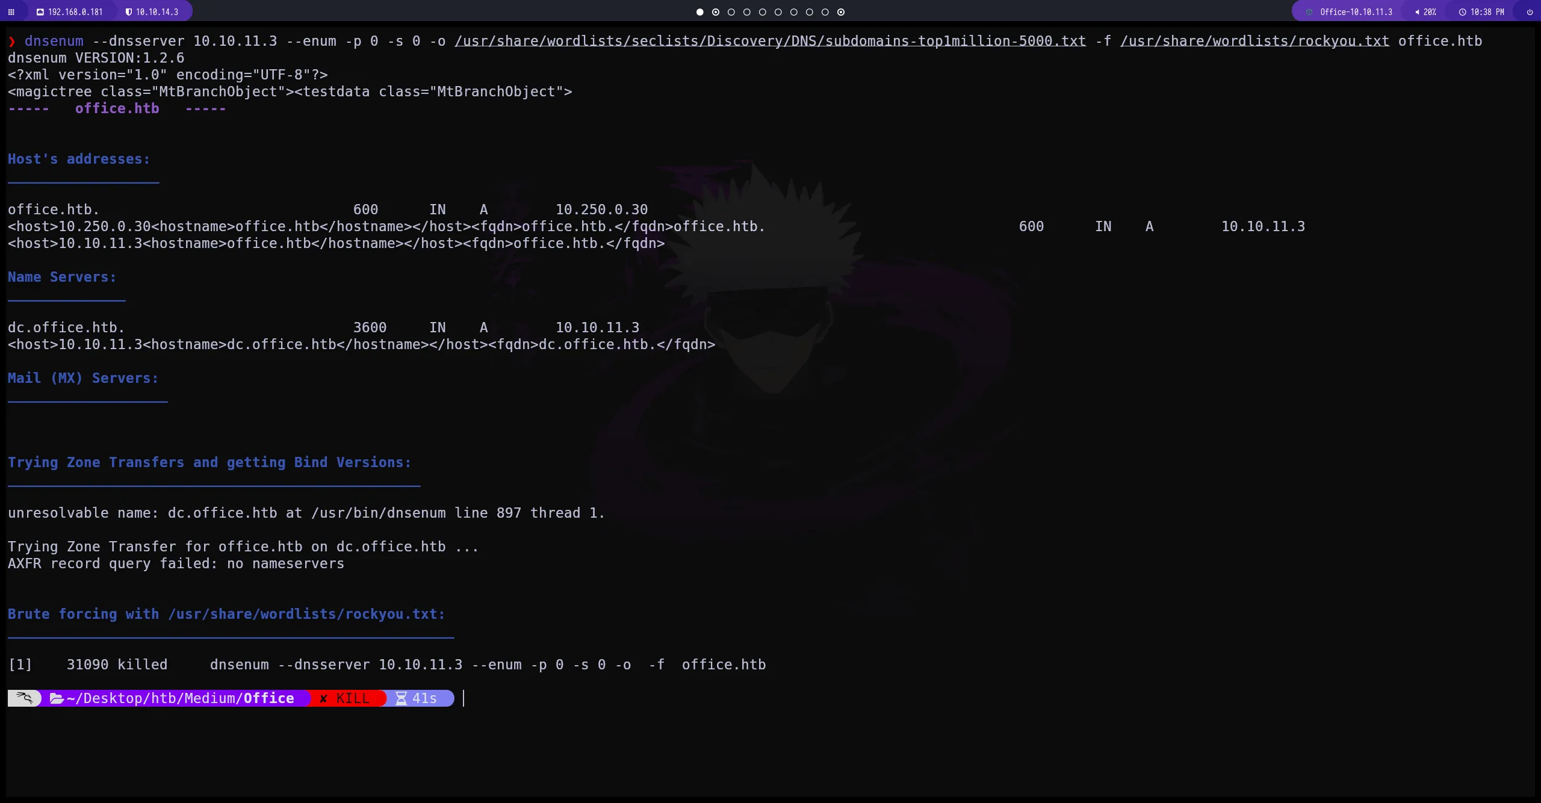Click the speaker volume icon at 20%
The width and height of the screenshot is (1541, 803).
coord(1417,12)
